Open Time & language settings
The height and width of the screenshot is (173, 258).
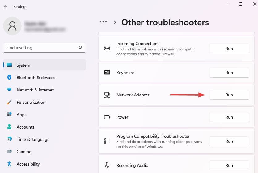[x=44, y=139]
